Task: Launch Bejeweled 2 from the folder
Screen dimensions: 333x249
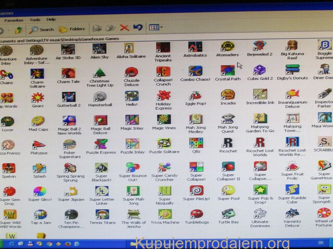Action: click(x=259, y=46)
